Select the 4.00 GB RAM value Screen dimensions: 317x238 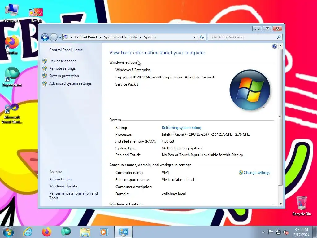click(x=168, y=141)
